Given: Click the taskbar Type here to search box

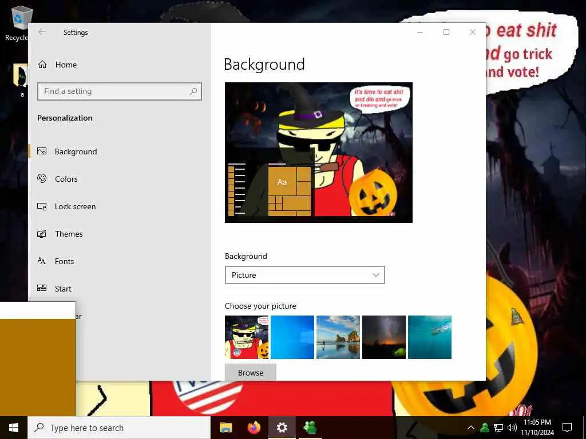Looking at the screenshot, I should pos(119,428).
